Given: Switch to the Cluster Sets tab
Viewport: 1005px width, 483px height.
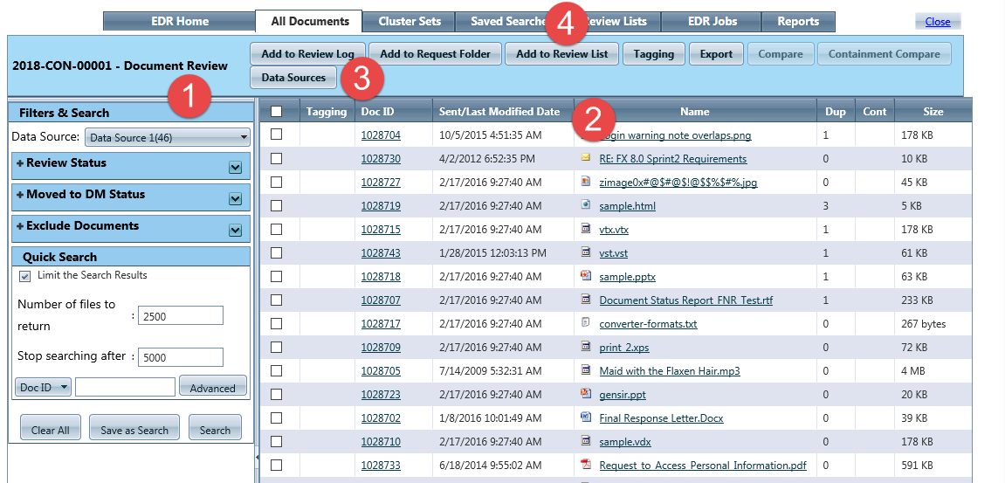Looking at the screenshot, I should (410, 22).
